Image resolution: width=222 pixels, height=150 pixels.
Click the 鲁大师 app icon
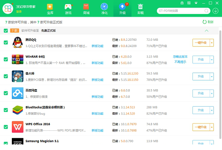(17, 76)
